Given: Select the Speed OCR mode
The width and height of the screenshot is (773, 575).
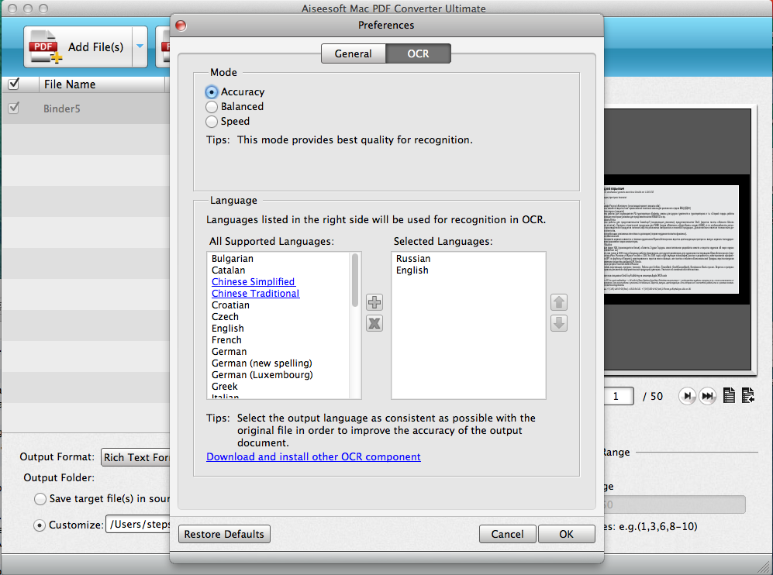Looking at the screenshot, I should tap(212, 122).
